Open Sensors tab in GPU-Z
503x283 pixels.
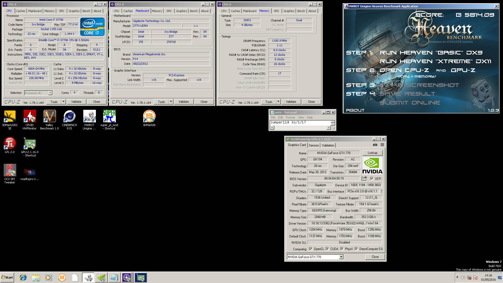(x=314, y=145)
